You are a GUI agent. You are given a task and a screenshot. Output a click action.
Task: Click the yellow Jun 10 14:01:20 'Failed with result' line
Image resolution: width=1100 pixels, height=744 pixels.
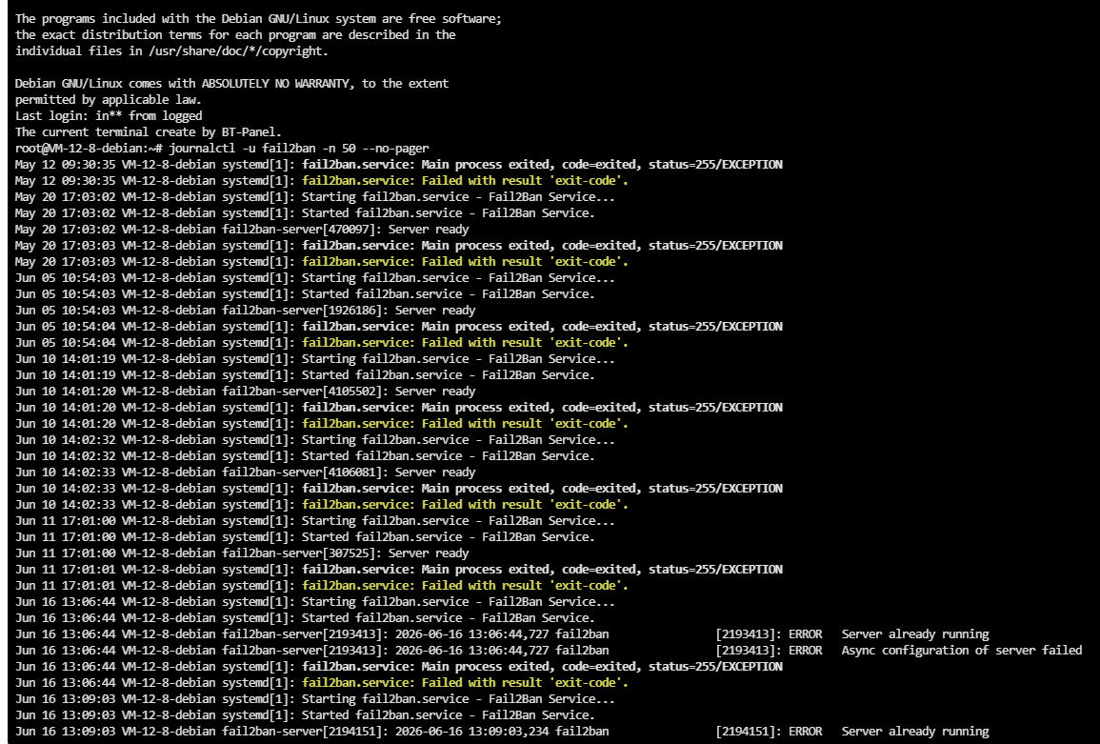coord(321,423)
